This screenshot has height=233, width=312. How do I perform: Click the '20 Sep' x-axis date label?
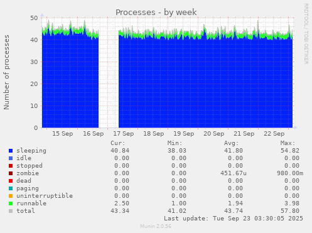pyautogui.click(x=214, y=134)
